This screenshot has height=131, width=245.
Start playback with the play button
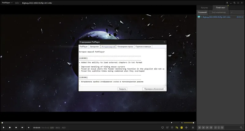(3, 128)
